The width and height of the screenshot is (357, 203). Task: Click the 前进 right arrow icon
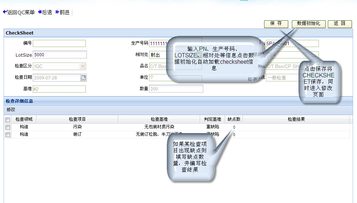point(57,12)
